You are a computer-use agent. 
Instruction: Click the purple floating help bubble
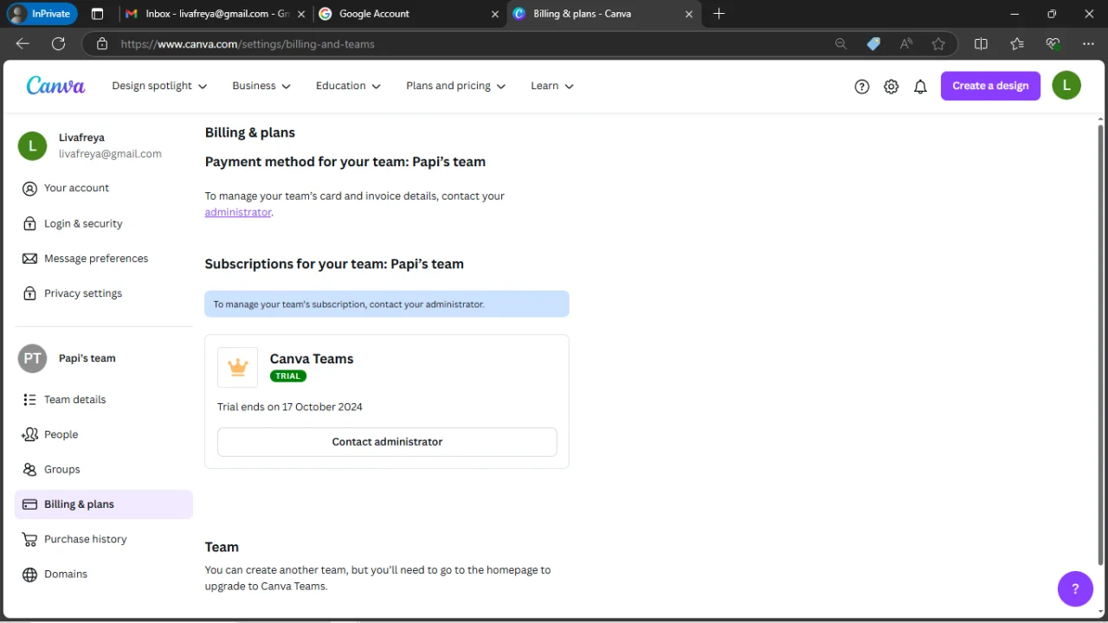point(1075,589)
